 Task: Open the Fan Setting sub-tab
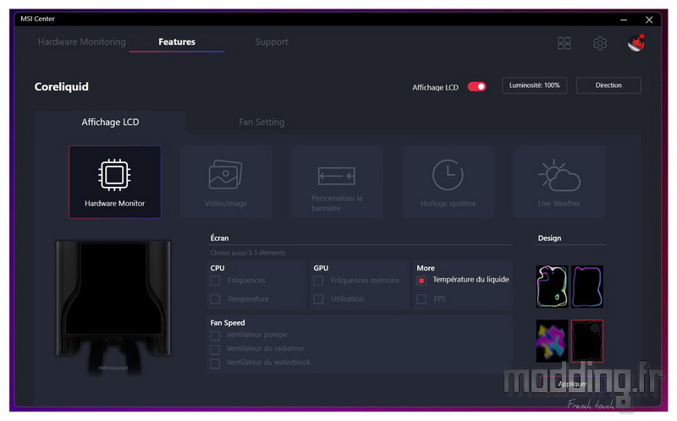pos(261,122)
